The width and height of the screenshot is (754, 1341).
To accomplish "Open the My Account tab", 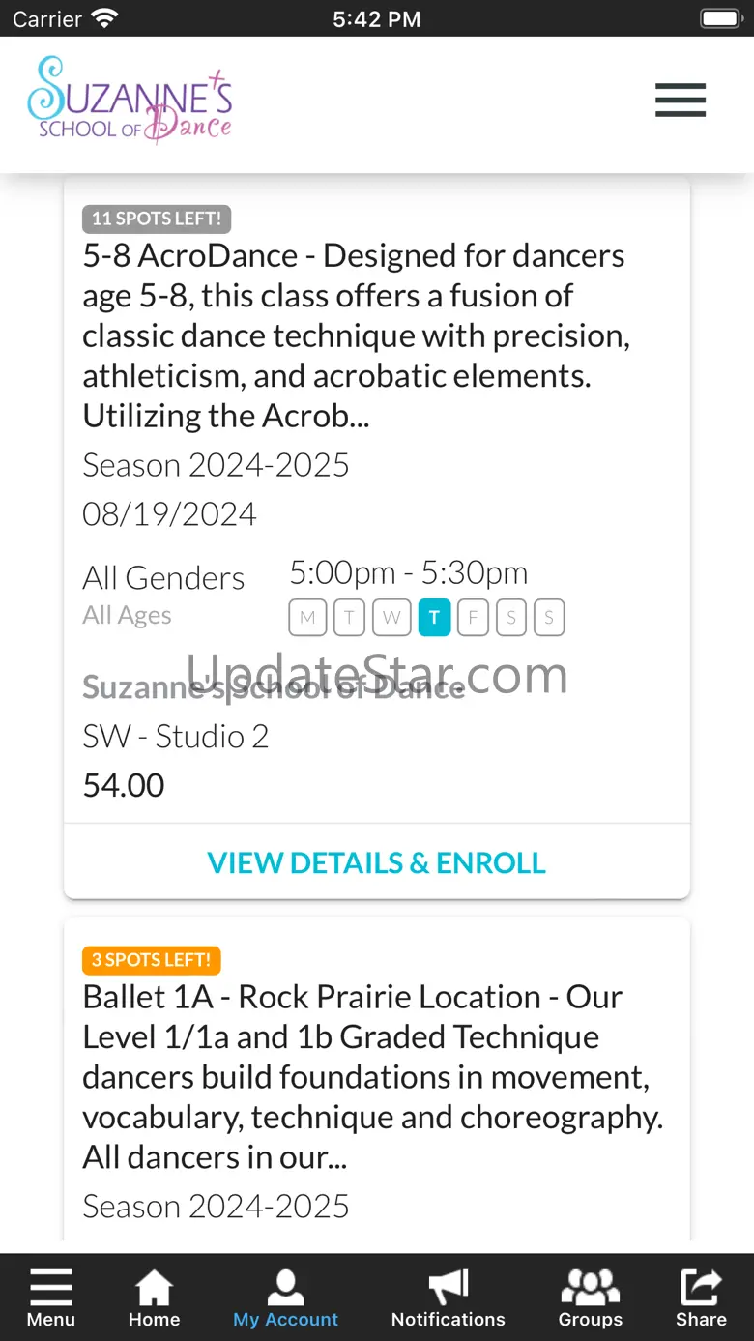I will (286, 1297).
